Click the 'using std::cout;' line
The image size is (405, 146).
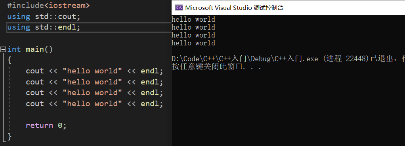coord(44,17)
